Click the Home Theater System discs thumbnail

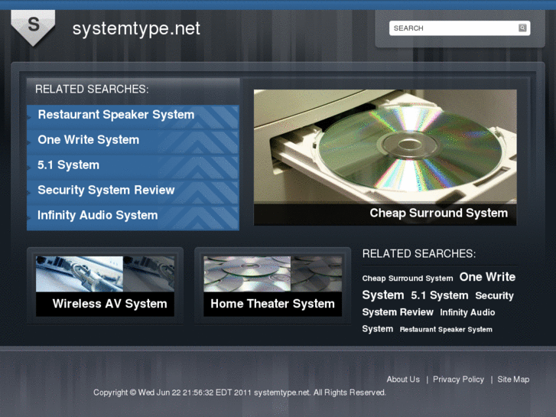tap(273, 274)
